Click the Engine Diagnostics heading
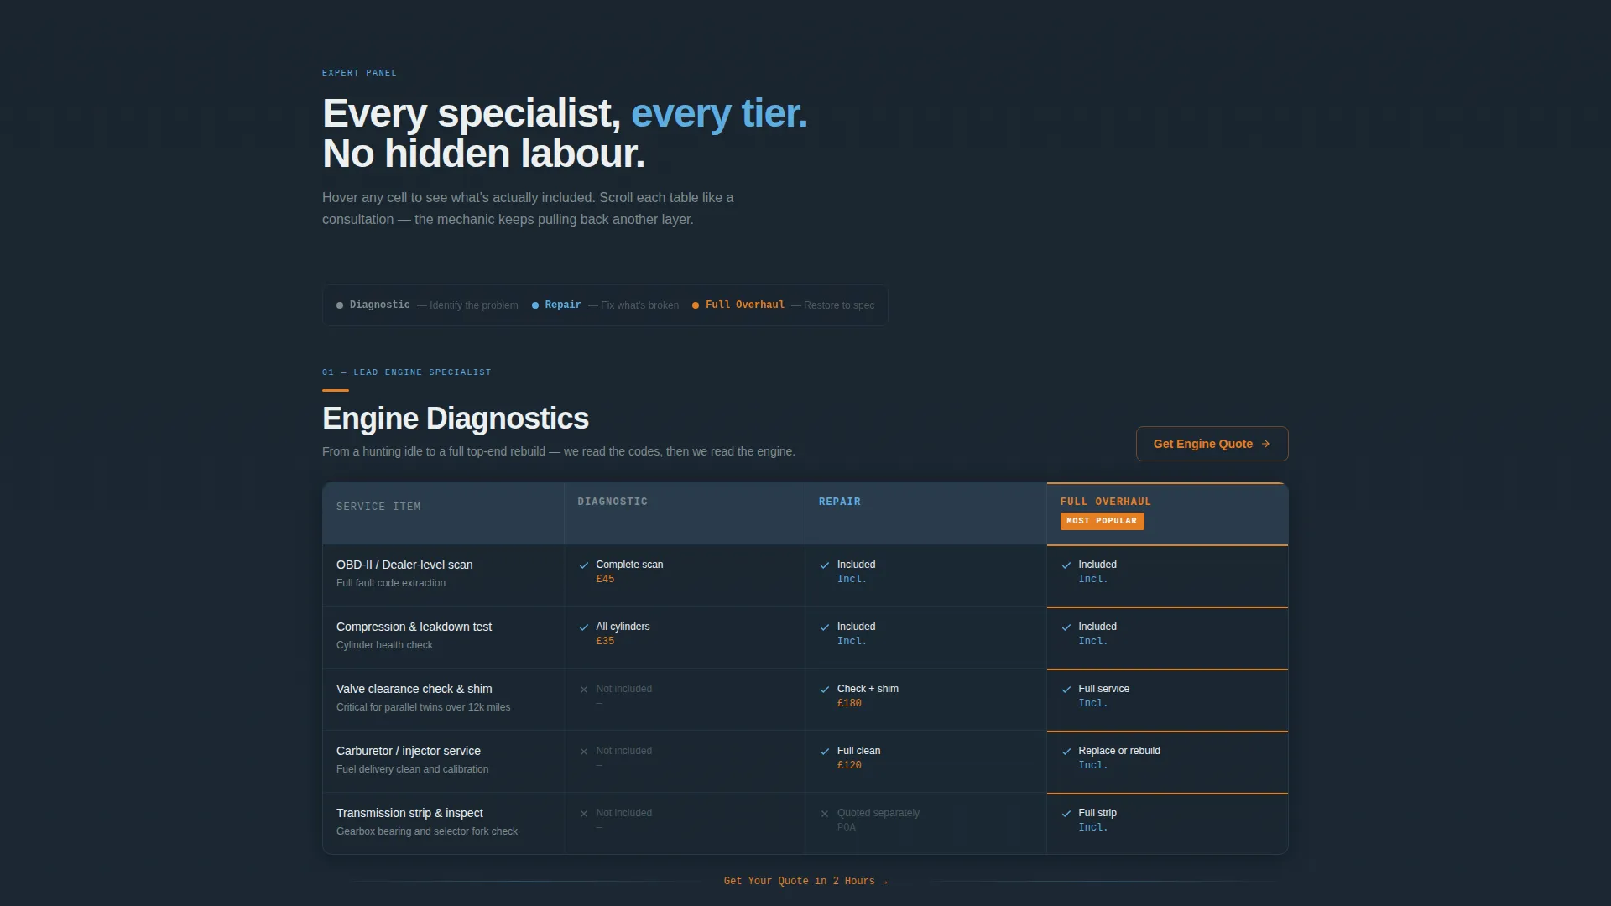This screenshot has height=906, width=1611. (x=456, y=419)
